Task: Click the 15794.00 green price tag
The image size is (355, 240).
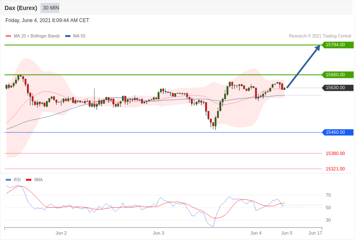Action: (337, 45)
